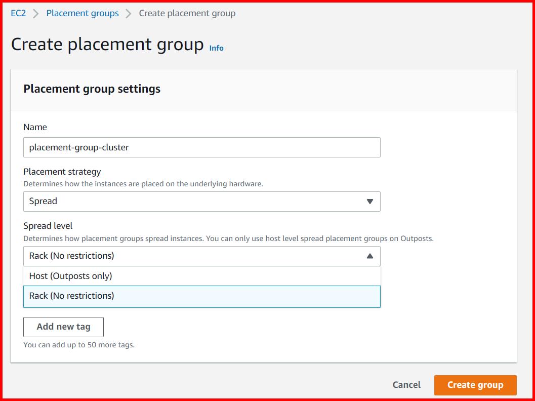Select "Host (Outposts only)" spread level
Viewport: 535px width, 401px height.
[x=201, y=275]
